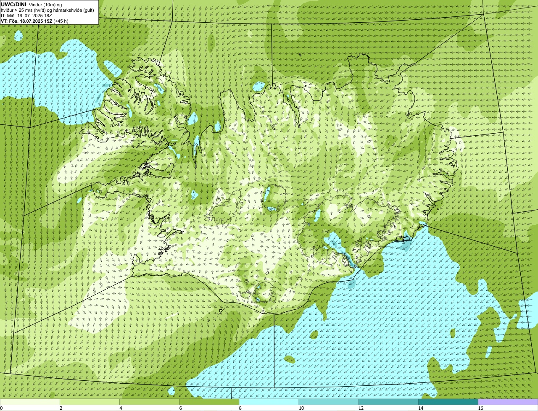The width and height of the screenshot is (538, 411).
Task: Click the 6–8 m/s darker green legend swatch
Action: tap(209, 402)
